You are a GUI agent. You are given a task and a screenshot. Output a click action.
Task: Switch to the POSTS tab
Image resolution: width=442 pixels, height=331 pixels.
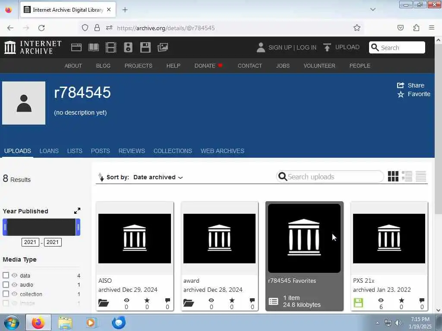100,151
